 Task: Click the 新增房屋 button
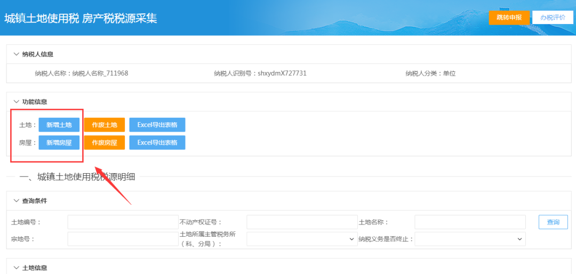(59, 142)
